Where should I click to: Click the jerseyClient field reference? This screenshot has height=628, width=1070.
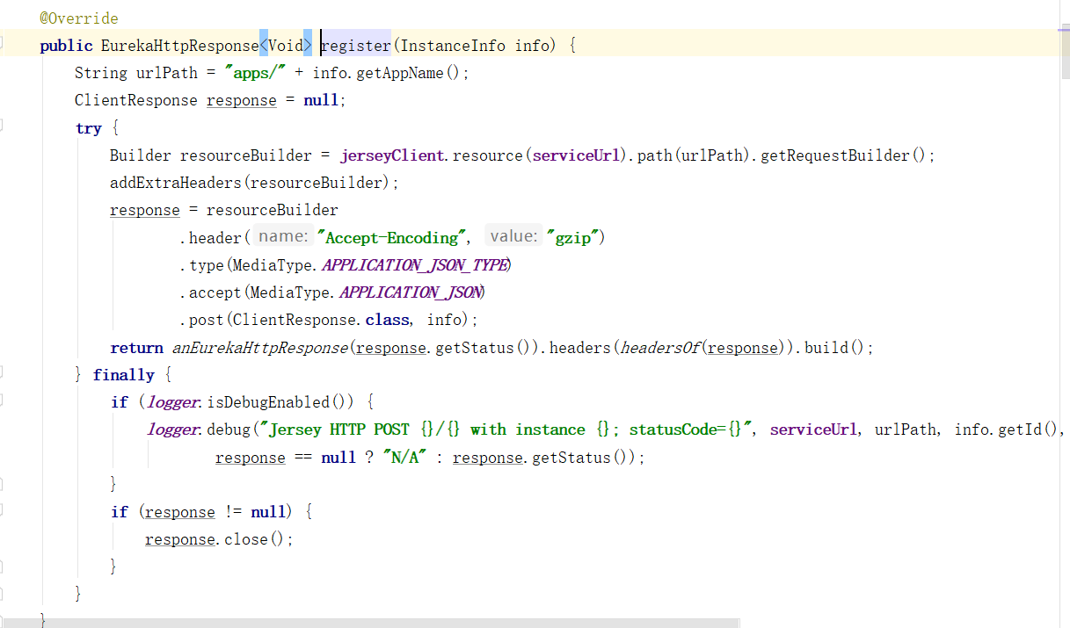tap(391, 155)
